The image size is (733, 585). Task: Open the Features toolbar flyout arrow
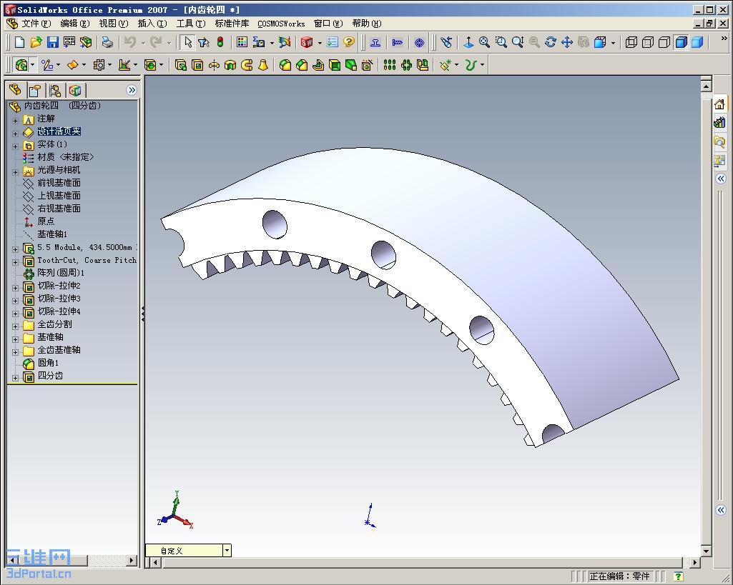[x=32, y=66]
